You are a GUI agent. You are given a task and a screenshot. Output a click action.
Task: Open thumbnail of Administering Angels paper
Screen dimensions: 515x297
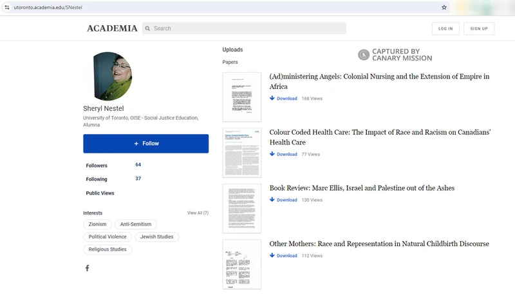pyautogui.click(x=242, y=97)
